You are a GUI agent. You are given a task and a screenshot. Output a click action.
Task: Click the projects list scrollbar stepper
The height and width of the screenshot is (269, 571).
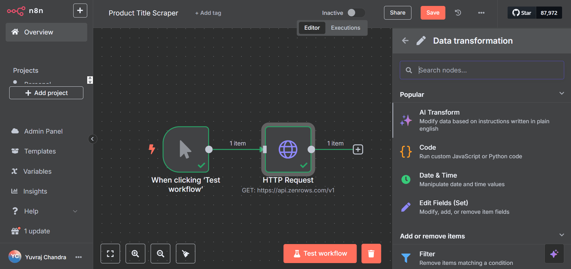click(90, 80)
